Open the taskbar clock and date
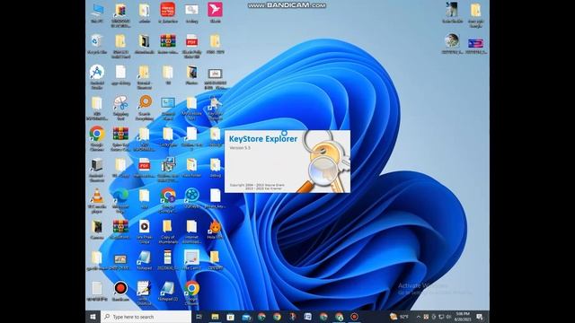Viewport: 575px width, 323px height. pyautogui.click(x=463, y=317)
